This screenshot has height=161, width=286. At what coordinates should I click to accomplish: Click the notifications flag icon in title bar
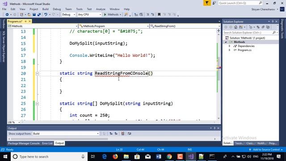tap(207, 3)
